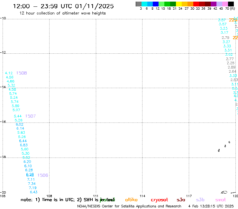The height and width of the screenshot is (209, 238).
Task: Click the wave height value '6.02'
Action: point(20,124)
